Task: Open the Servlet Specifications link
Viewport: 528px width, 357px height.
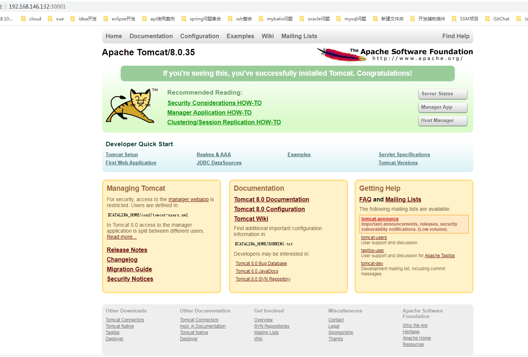Action: pos(404,154)
